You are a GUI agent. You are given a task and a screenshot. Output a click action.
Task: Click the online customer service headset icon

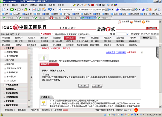pyautogui.click(x=119, y=22)
